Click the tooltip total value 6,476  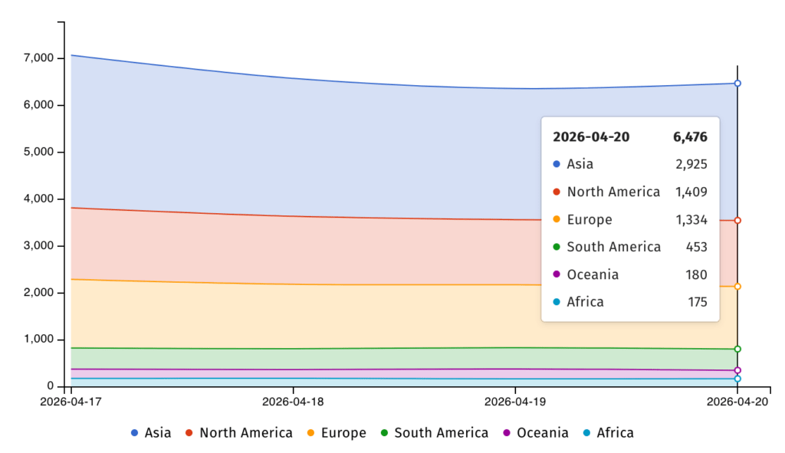point(690,137)
